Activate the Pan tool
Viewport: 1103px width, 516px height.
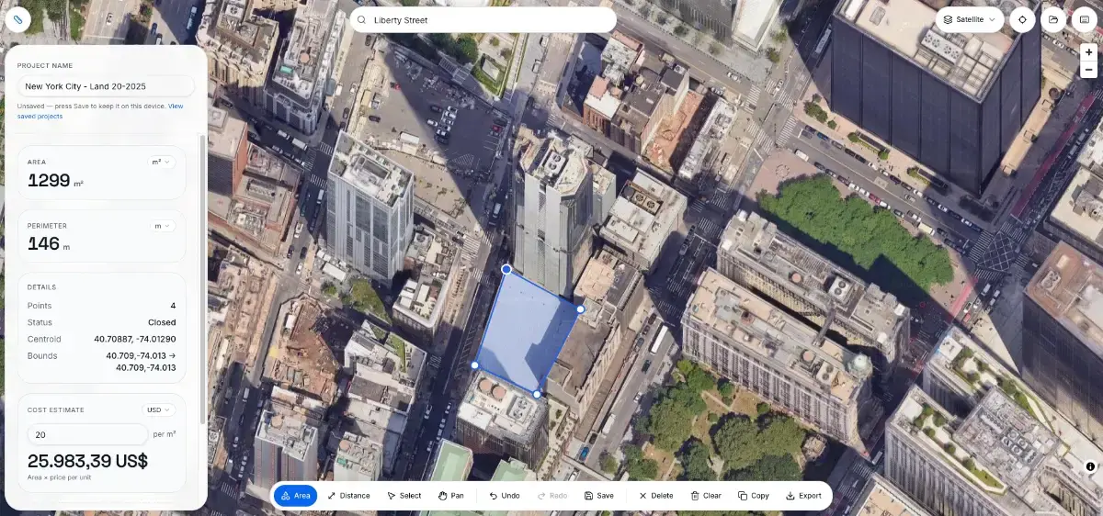click(450, 496)
